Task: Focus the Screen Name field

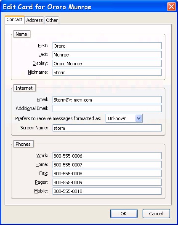Action: click(107, 128)
